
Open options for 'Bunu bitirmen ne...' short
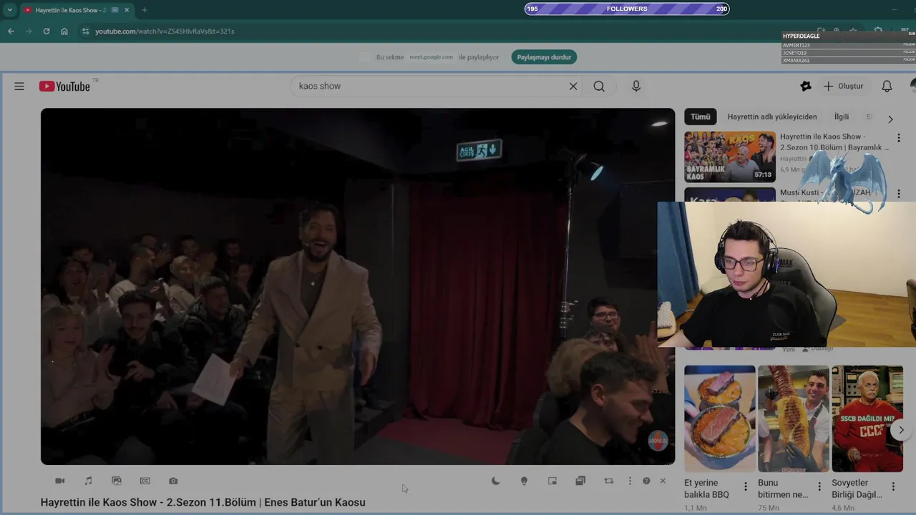[x=819, y=486]
